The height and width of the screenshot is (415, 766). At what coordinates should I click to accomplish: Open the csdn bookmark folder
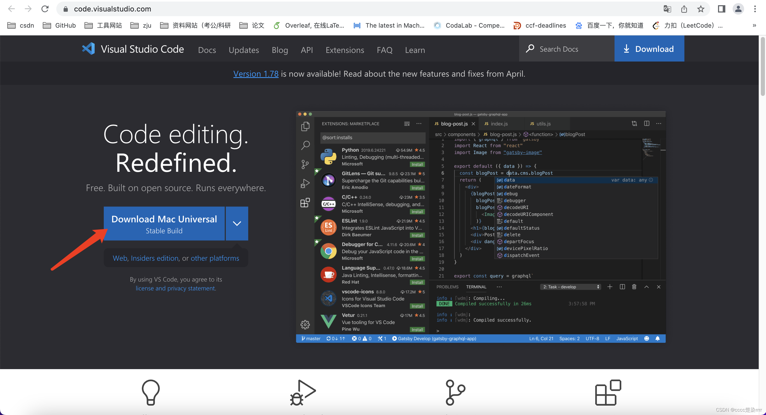tap(21, 26)
